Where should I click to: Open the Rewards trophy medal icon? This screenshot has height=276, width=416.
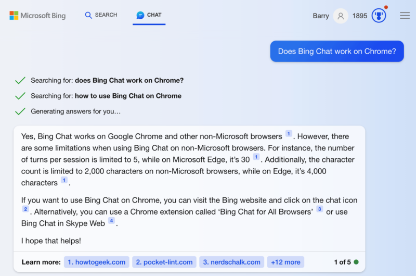[379, 16]
